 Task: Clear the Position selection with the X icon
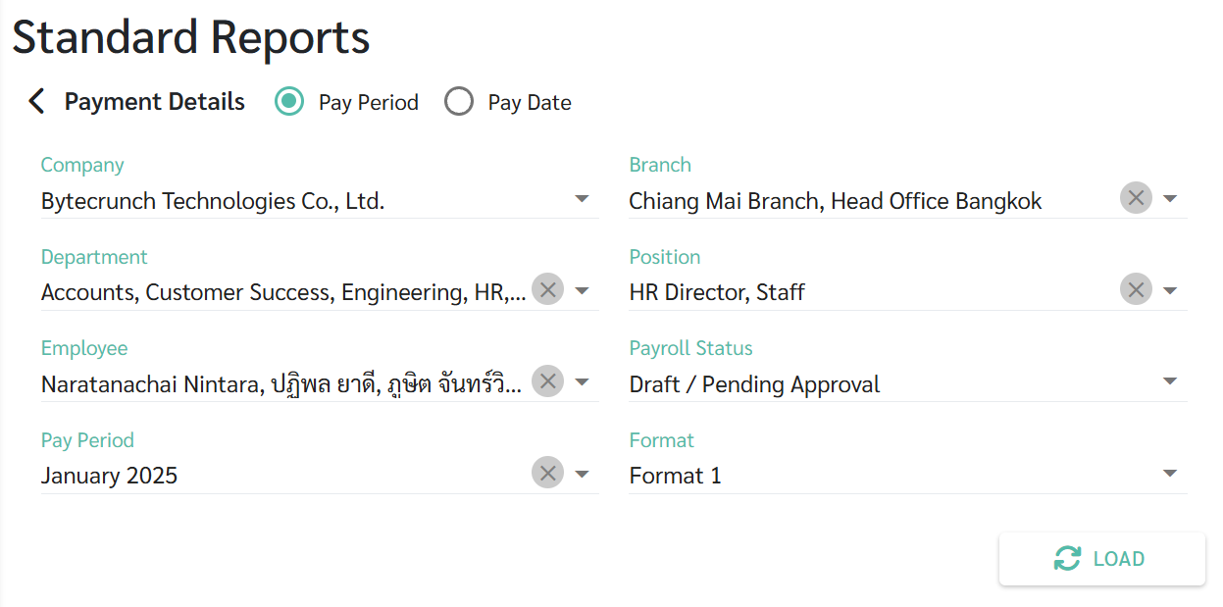(1136, 289)
